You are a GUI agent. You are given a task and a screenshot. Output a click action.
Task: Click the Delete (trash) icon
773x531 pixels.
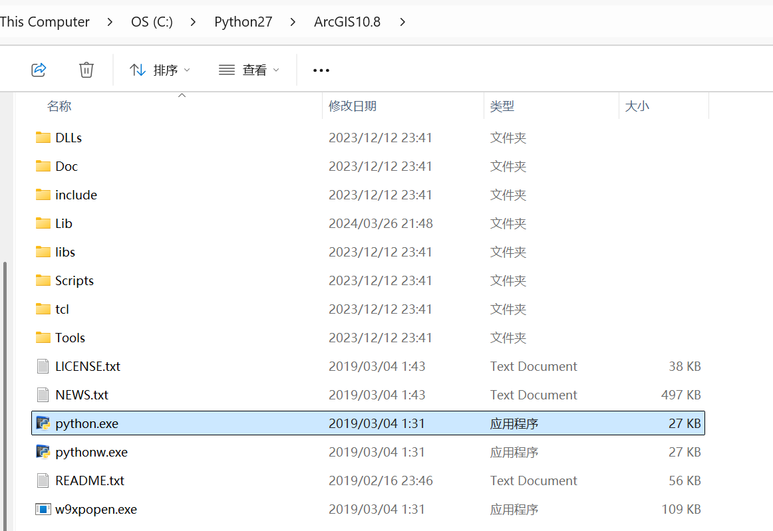click(86, 69)
